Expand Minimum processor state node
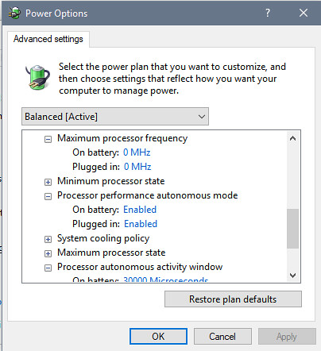This screenshot has height=351, width=321. click(48, 182)
